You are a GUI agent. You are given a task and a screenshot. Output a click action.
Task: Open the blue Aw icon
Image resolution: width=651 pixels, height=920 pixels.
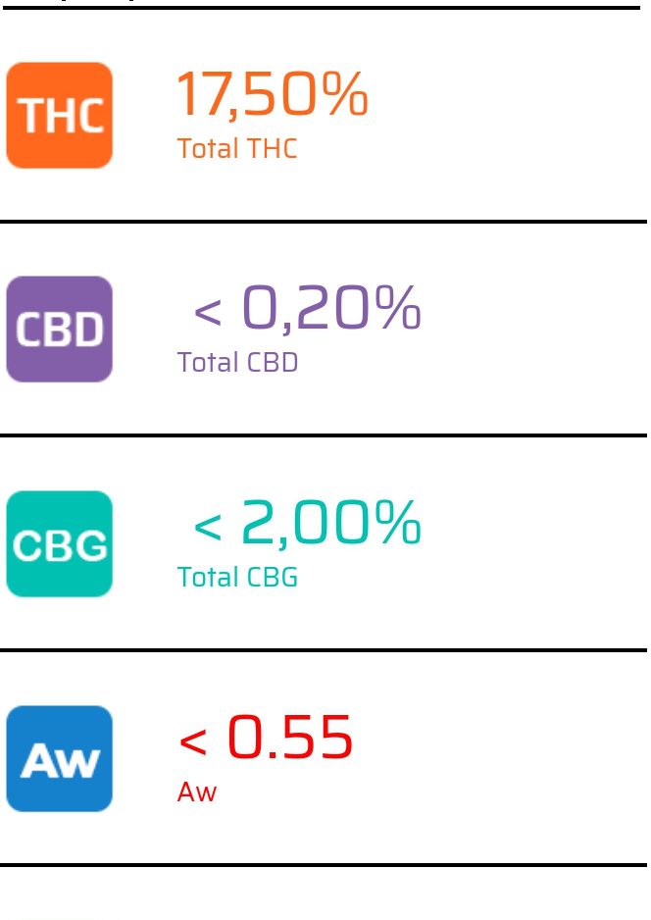(59, 758)
